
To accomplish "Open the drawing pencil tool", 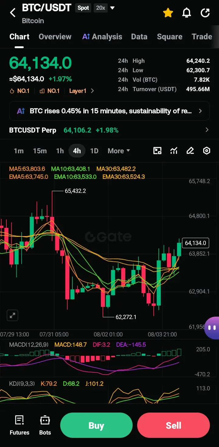I will [190, 151].
